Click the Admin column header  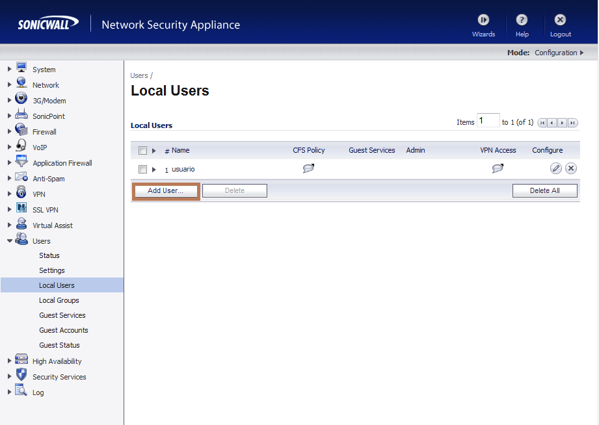pos(415,151)
